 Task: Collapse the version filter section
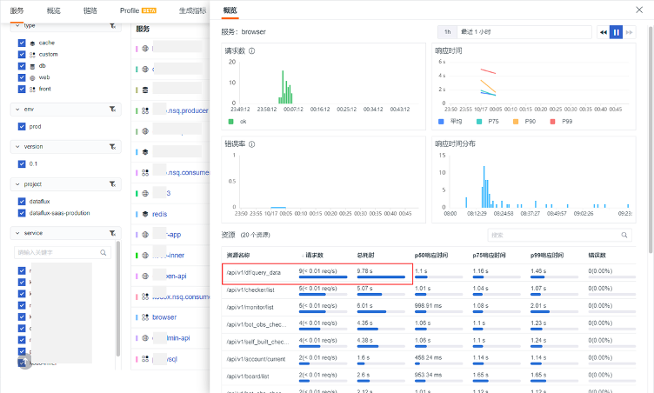(x=17, y=147)
